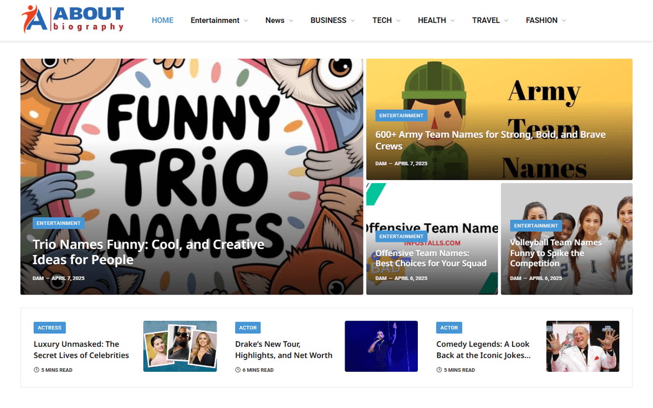The height and width of the screenshot is (408, 653).
Task: Open Offensive Team Names article headline
Action: 430,258
